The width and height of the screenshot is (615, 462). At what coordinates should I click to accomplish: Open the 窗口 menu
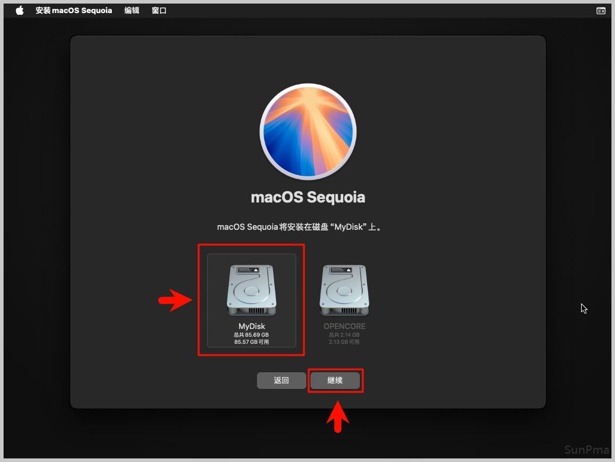159,11
